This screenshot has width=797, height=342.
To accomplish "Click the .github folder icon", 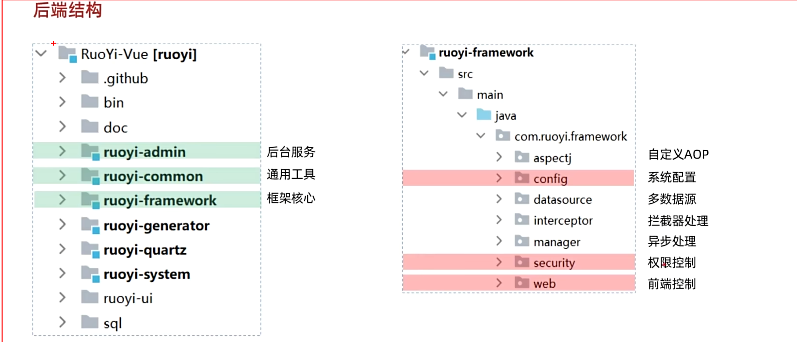I will coord(90,78).
